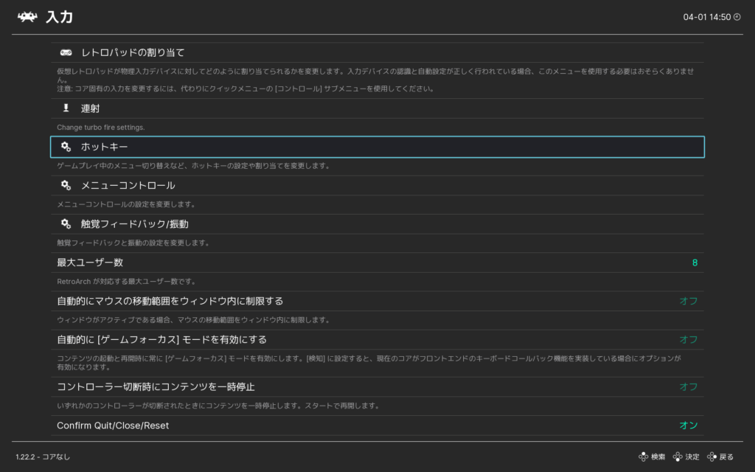The image size is (755, 472).
Task: Click the 1.22.2 コアなし version status text
Action: pos(43,457)
